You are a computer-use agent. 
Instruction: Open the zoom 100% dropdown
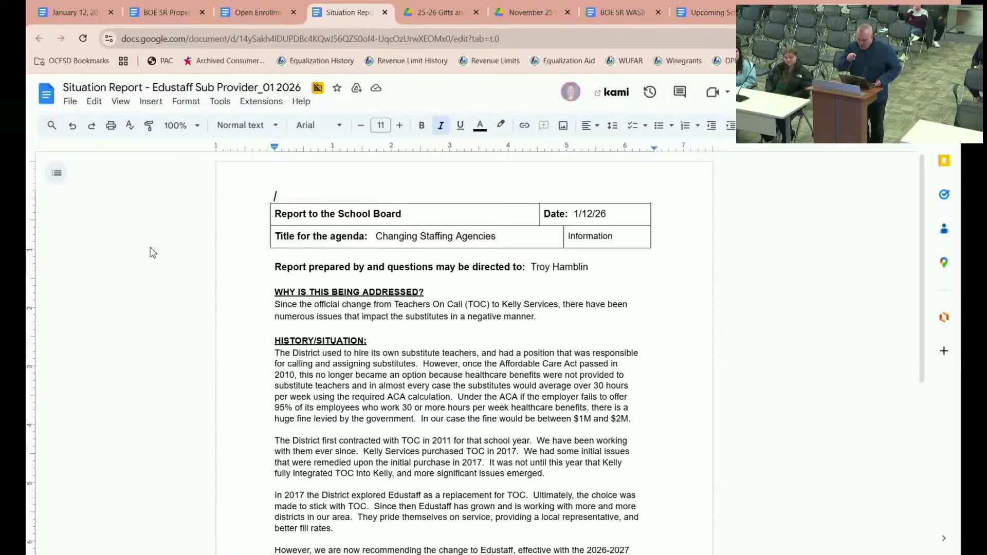tap(181, 125)
